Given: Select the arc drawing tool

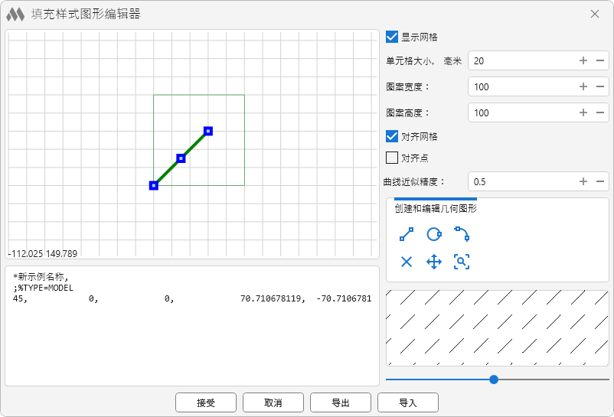Looking at the screenshot, I should 462,234.
